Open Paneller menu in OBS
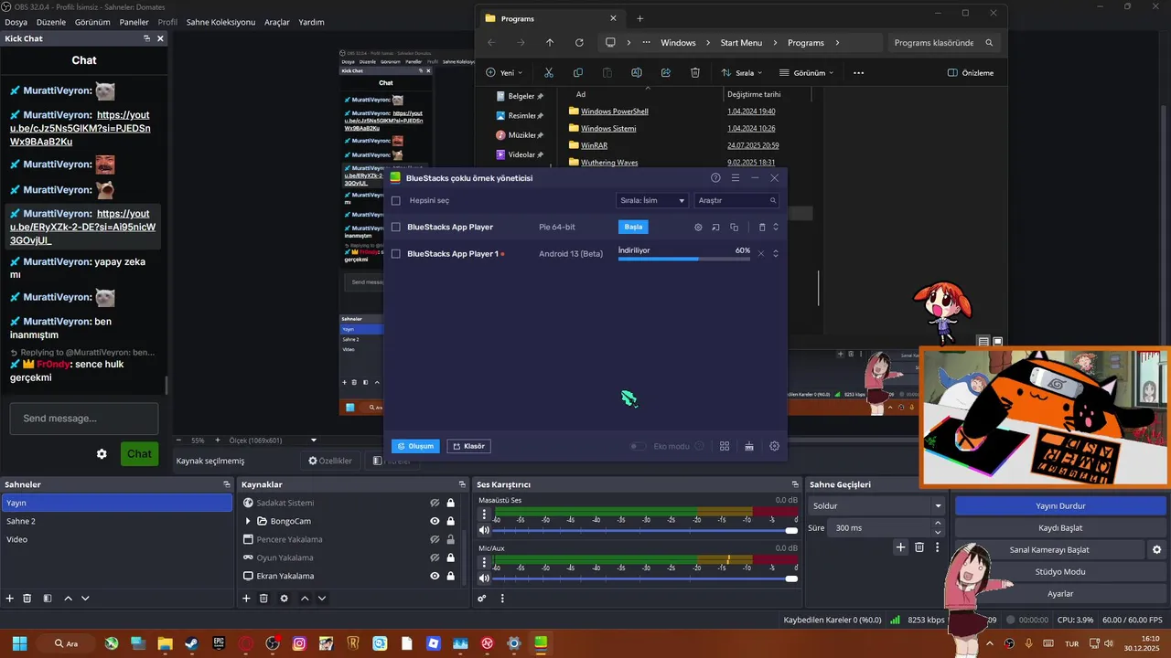Image resolution: width=1171 pixels, height=658 pixels. pos(134,22)
